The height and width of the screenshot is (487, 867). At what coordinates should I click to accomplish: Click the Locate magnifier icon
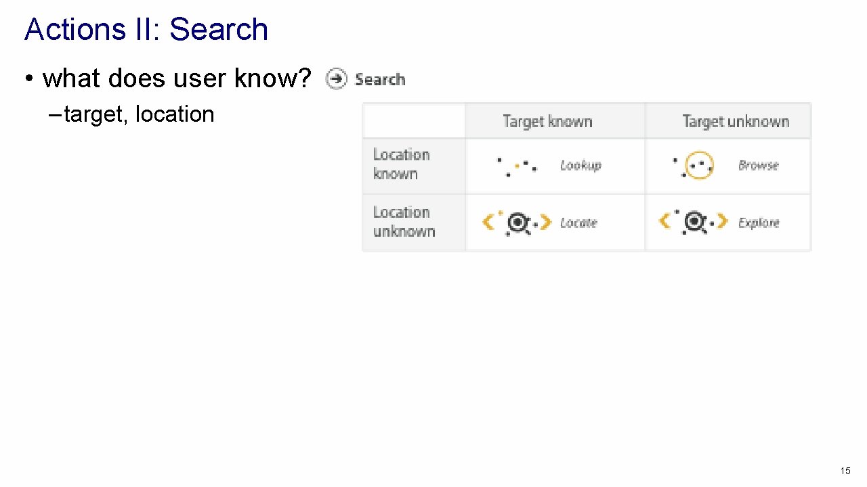tap(518, 223)
